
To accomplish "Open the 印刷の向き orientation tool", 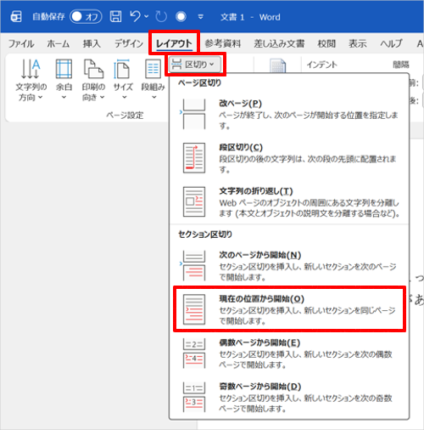I will [x=93, y=81].
